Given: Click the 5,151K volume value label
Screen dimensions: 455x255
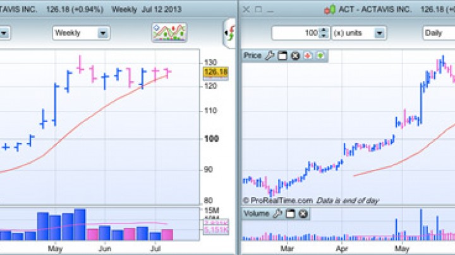Looking at the screenshot, I should [216, 230].
